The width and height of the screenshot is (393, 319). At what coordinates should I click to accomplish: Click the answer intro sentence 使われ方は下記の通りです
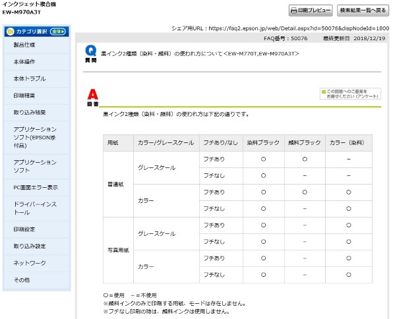(176, 114)
